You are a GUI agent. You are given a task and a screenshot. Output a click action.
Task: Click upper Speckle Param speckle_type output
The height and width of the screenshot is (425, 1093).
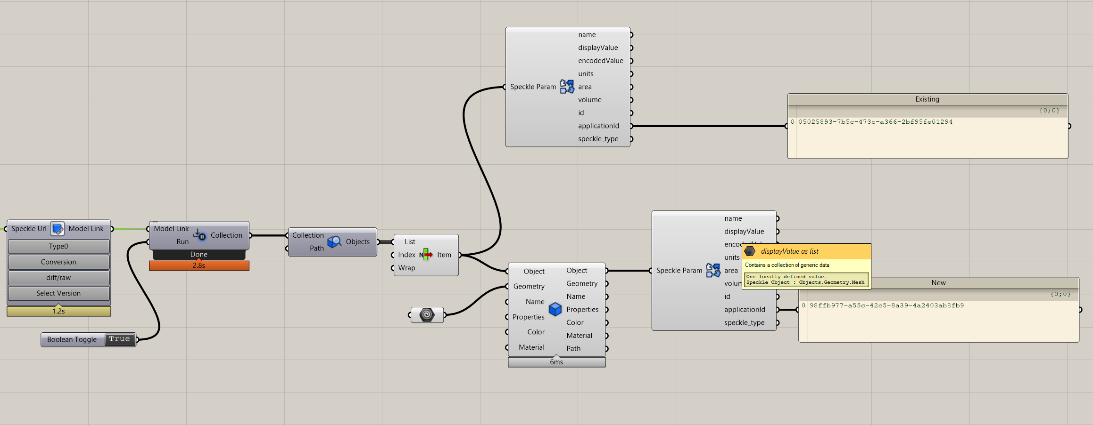pos(598,139)
